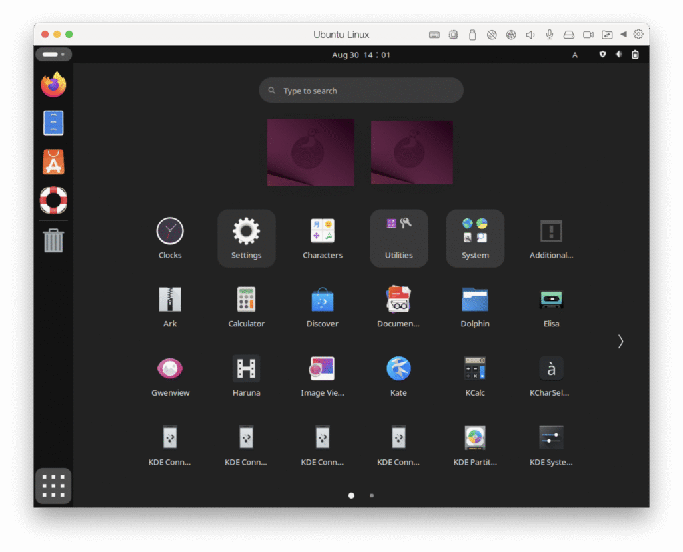Screen dimensions: 683x552
Task: Collapse VM toolbar with the triangle arrow
Action: click(624, 34)
